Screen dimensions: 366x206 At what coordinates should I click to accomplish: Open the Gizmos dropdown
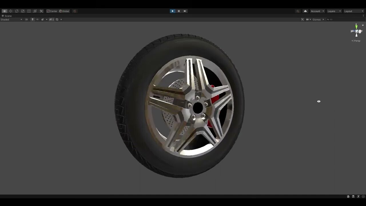coord(317,19)
